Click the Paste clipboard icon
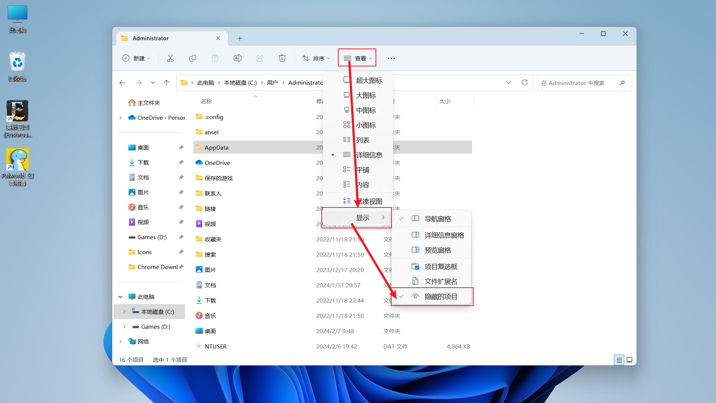 tap(215, 58)
